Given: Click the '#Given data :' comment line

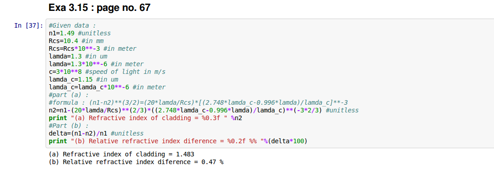Looking at the screenshot, I should tap(72, 26).
